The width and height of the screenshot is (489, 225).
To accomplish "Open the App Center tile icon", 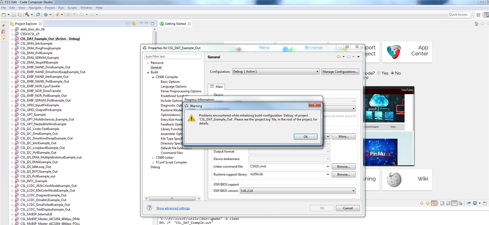I will point(394,51).
